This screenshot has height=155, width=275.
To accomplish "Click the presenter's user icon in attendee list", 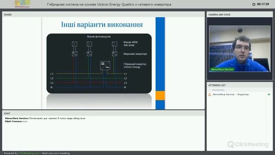I will coord(210,95).
